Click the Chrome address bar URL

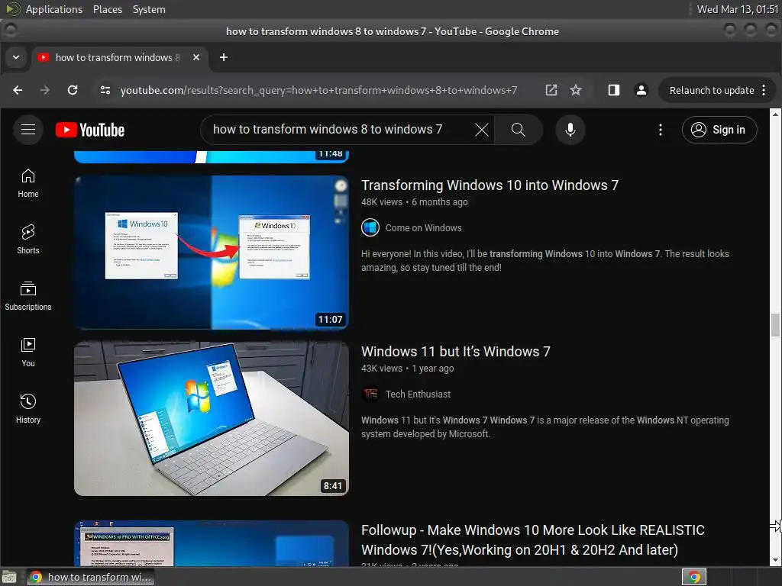[318, 90]
